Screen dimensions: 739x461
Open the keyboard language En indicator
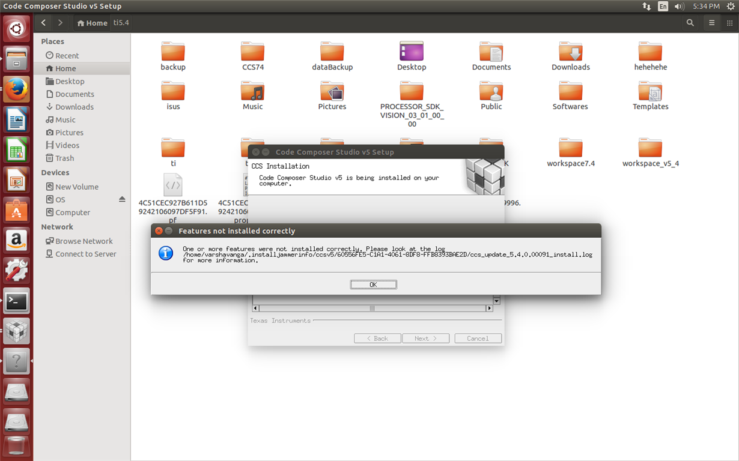click(663, 6)
